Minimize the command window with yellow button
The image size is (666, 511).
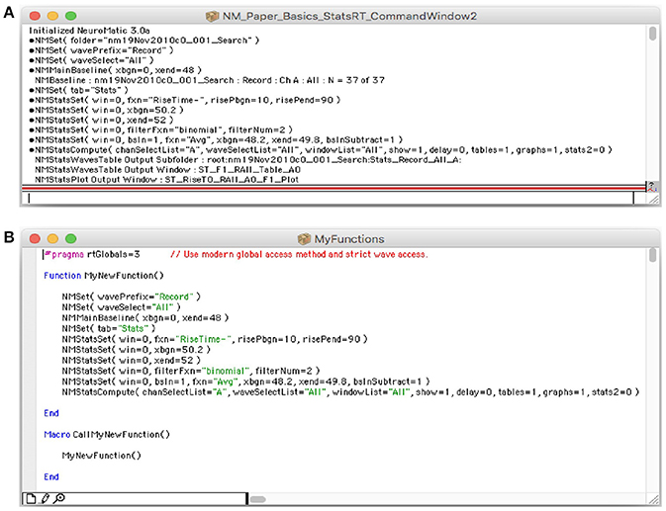click(52, 16)
